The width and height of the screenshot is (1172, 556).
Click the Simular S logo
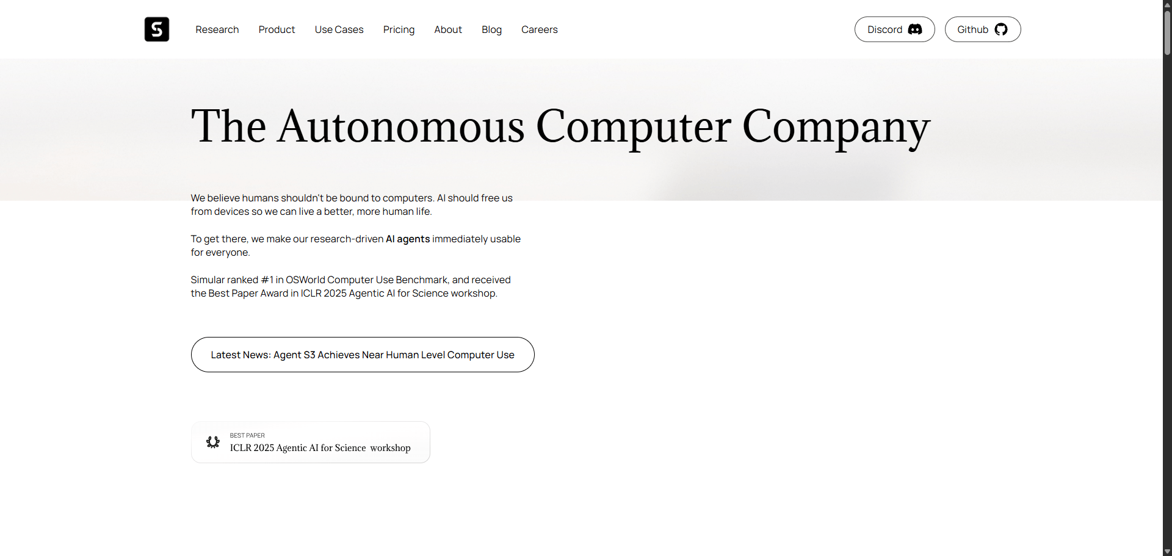click(x=157, y=29)
